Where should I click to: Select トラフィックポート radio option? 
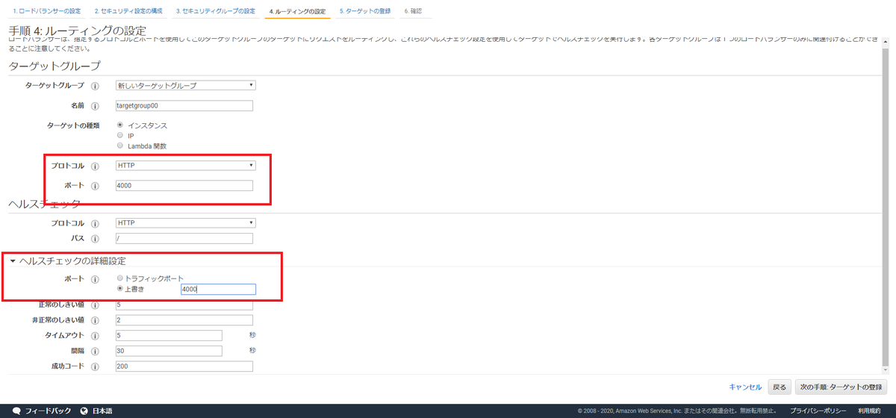[120, 278]
